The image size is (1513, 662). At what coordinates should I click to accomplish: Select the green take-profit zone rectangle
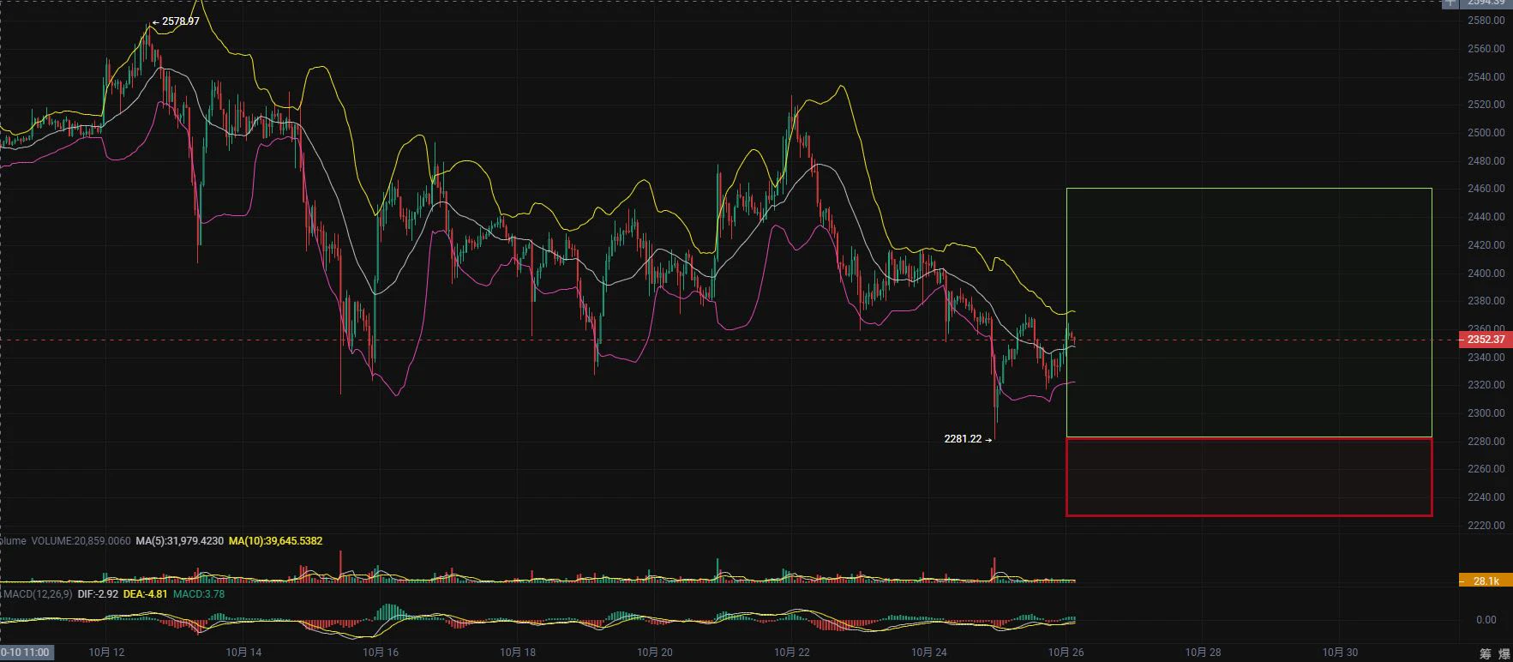tap(1249, 312)
